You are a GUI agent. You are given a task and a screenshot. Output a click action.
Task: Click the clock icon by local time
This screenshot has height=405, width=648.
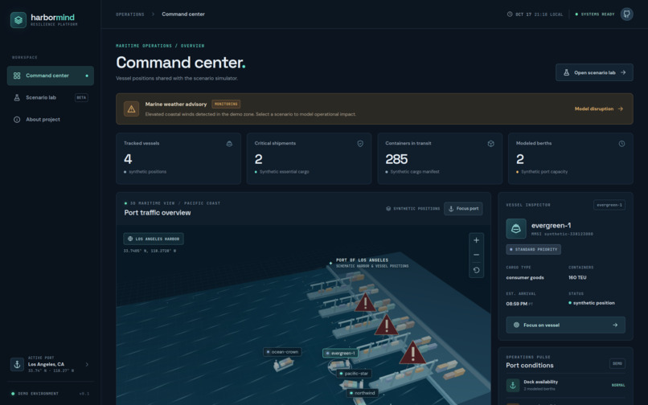coord(510,14)
